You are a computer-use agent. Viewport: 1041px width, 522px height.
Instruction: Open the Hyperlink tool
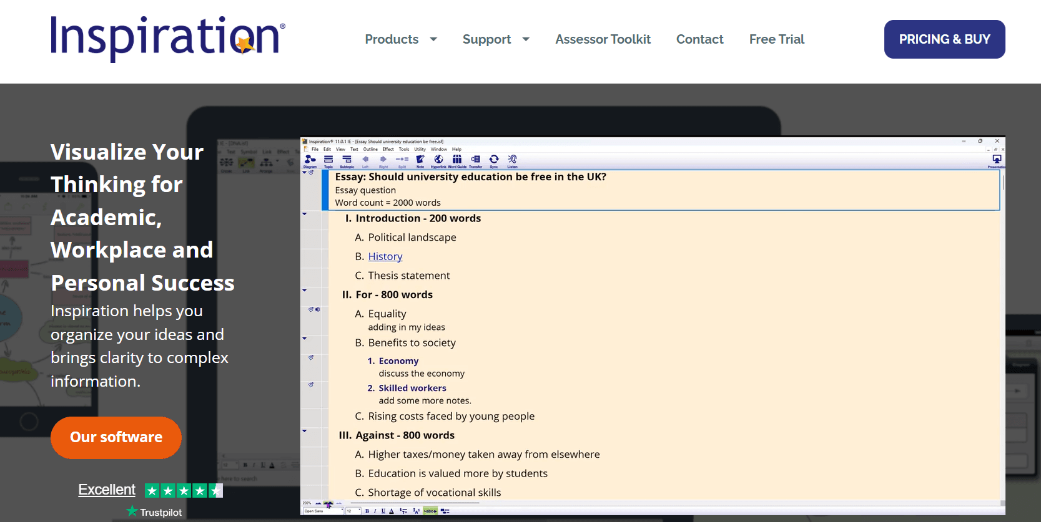click(x=438, y=160)
